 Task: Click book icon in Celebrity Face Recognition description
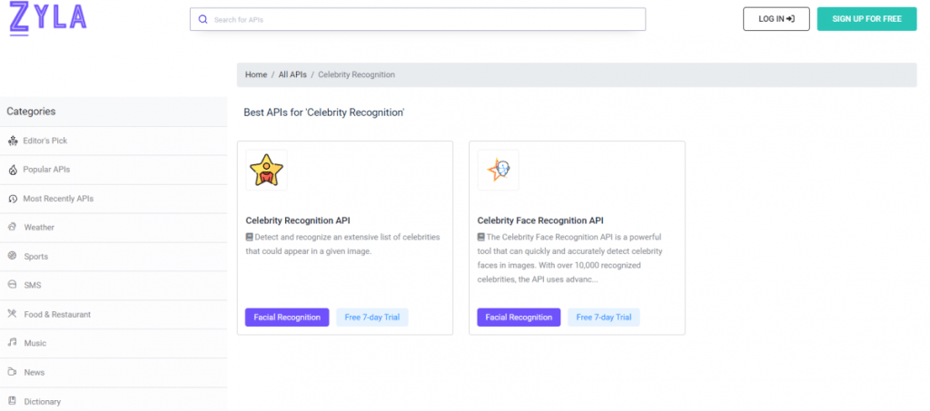click(x=481, y=237)
